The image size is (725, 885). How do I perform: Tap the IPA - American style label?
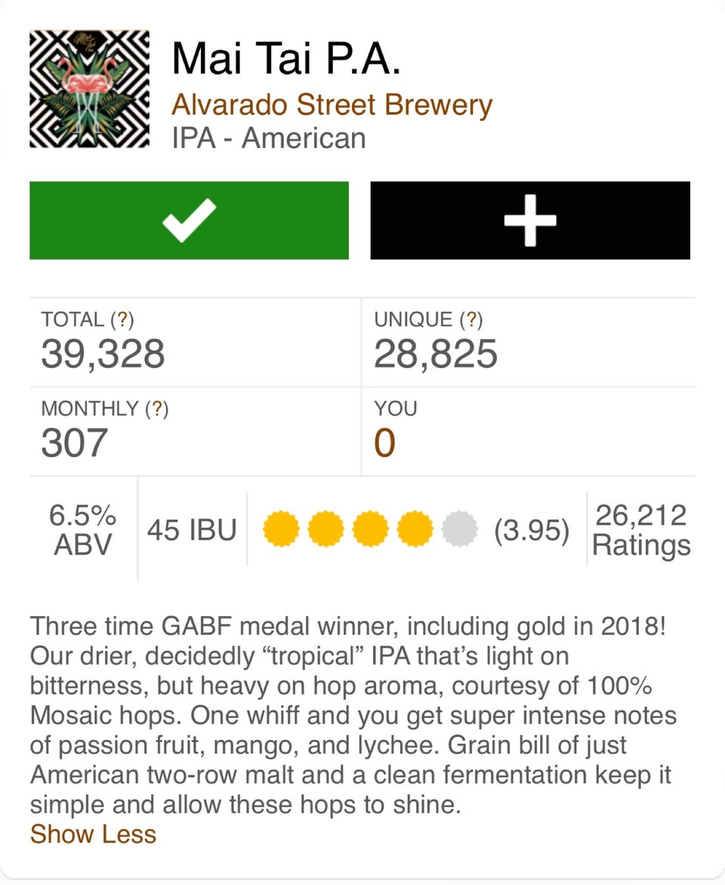pos(269,138)
